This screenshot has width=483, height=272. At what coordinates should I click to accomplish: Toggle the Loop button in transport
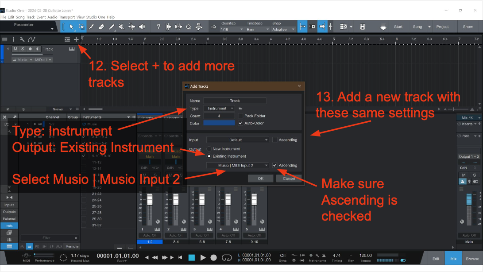[227, 257]
